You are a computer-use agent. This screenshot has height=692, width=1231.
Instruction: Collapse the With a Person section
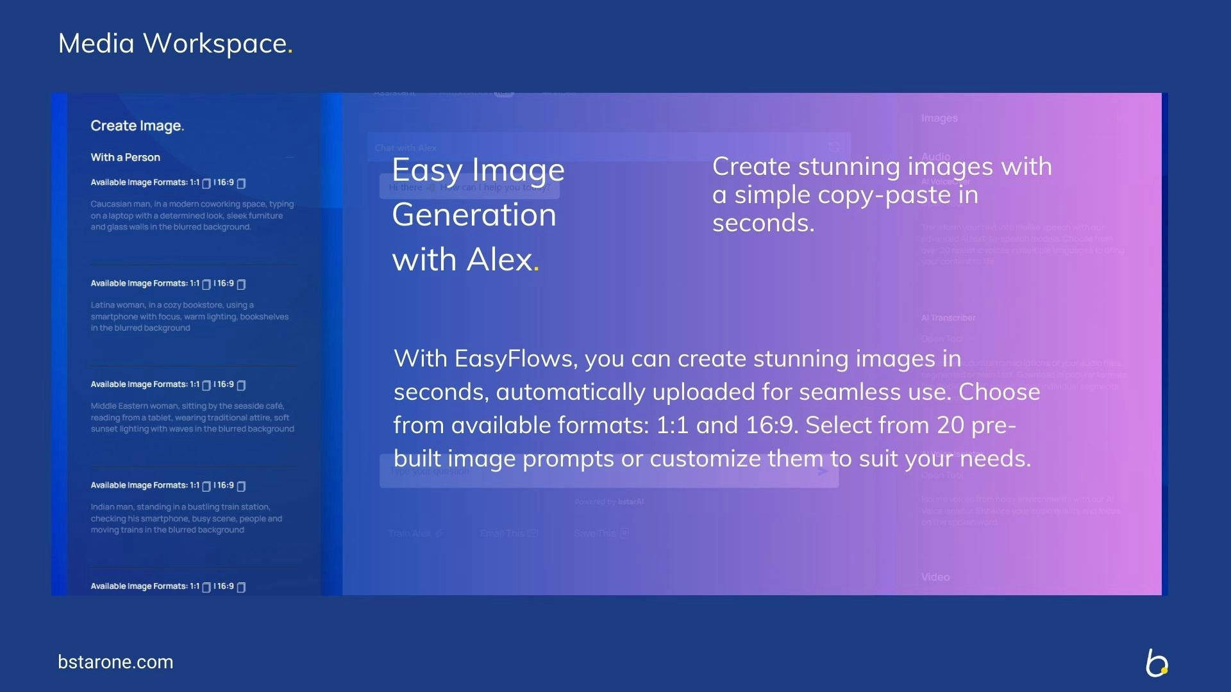290,158
